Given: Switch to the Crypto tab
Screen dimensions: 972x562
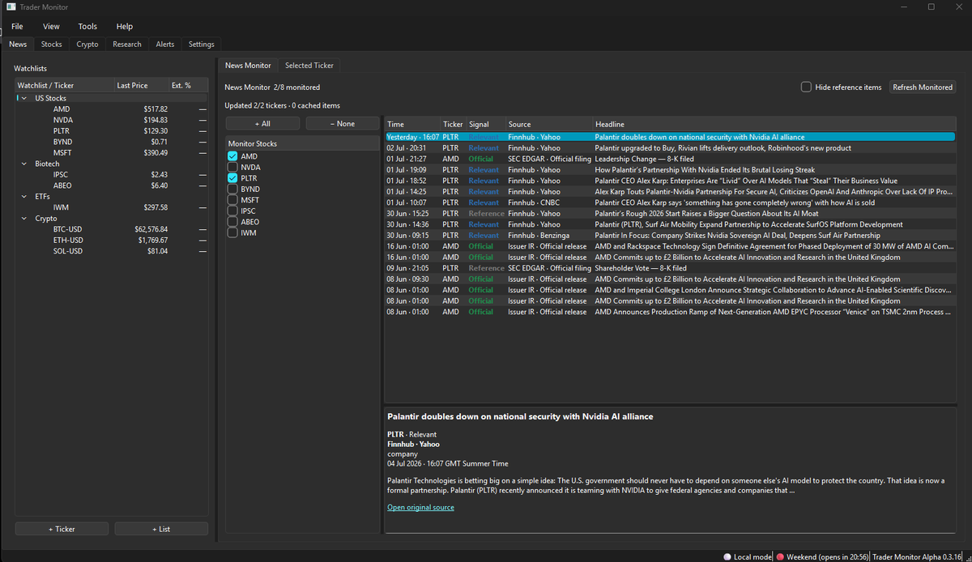Looking at the screenshot, I should (87, 45).
